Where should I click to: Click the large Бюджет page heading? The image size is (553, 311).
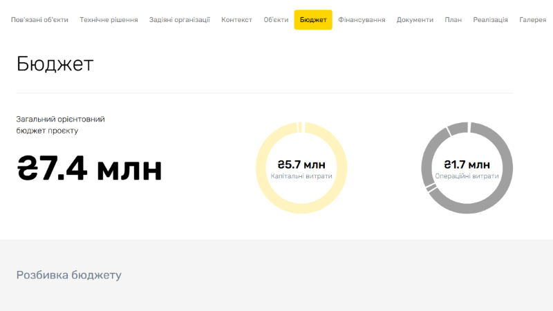(55, 64)
